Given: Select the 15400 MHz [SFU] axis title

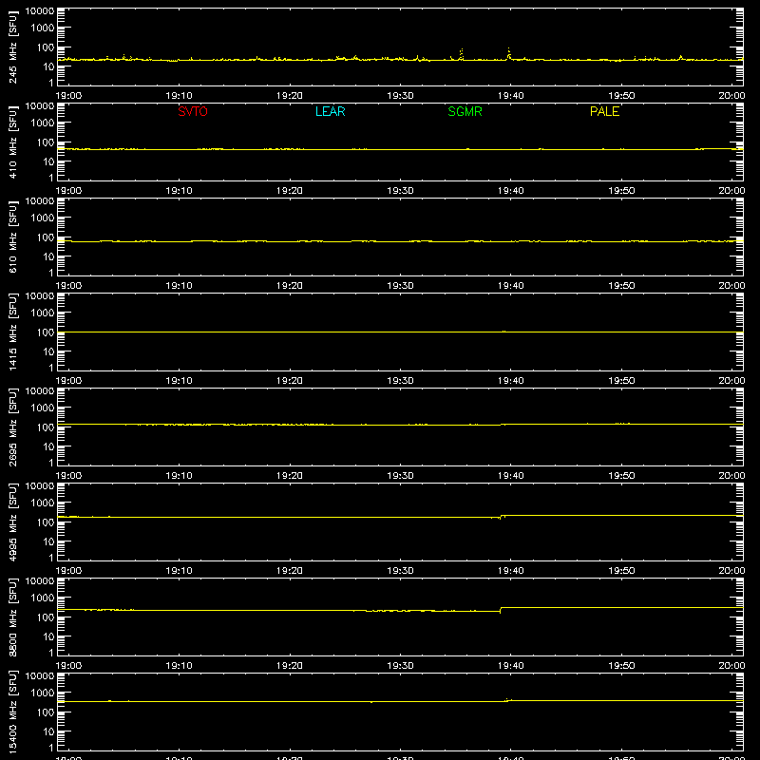Looking at the screenshot, I should click(x=13, y=712).
